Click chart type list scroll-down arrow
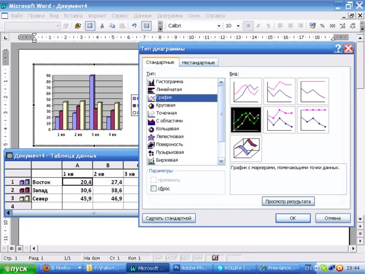Screen dimensions: 365x274 pyautogui.click(x=221, y=161)
